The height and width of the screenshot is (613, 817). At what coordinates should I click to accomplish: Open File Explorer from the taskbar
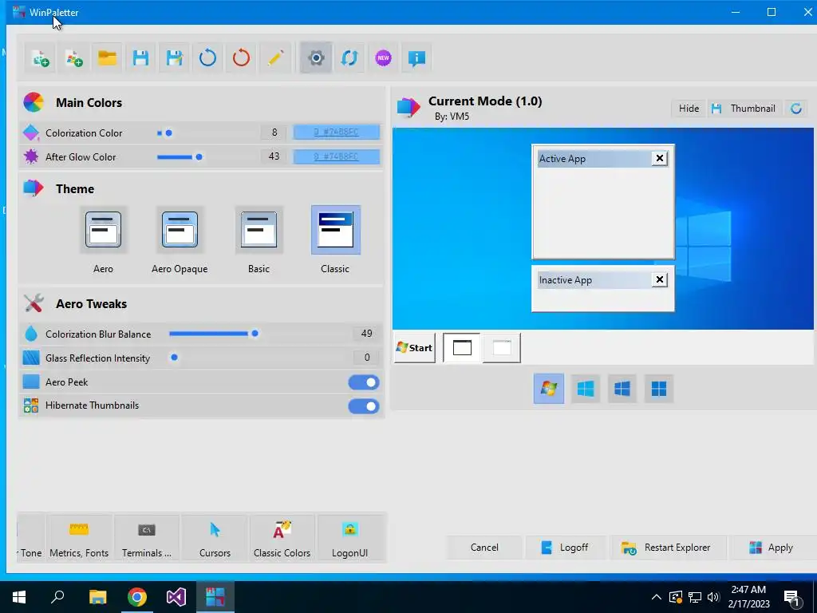pyautogui.click(x=97, y=597)
